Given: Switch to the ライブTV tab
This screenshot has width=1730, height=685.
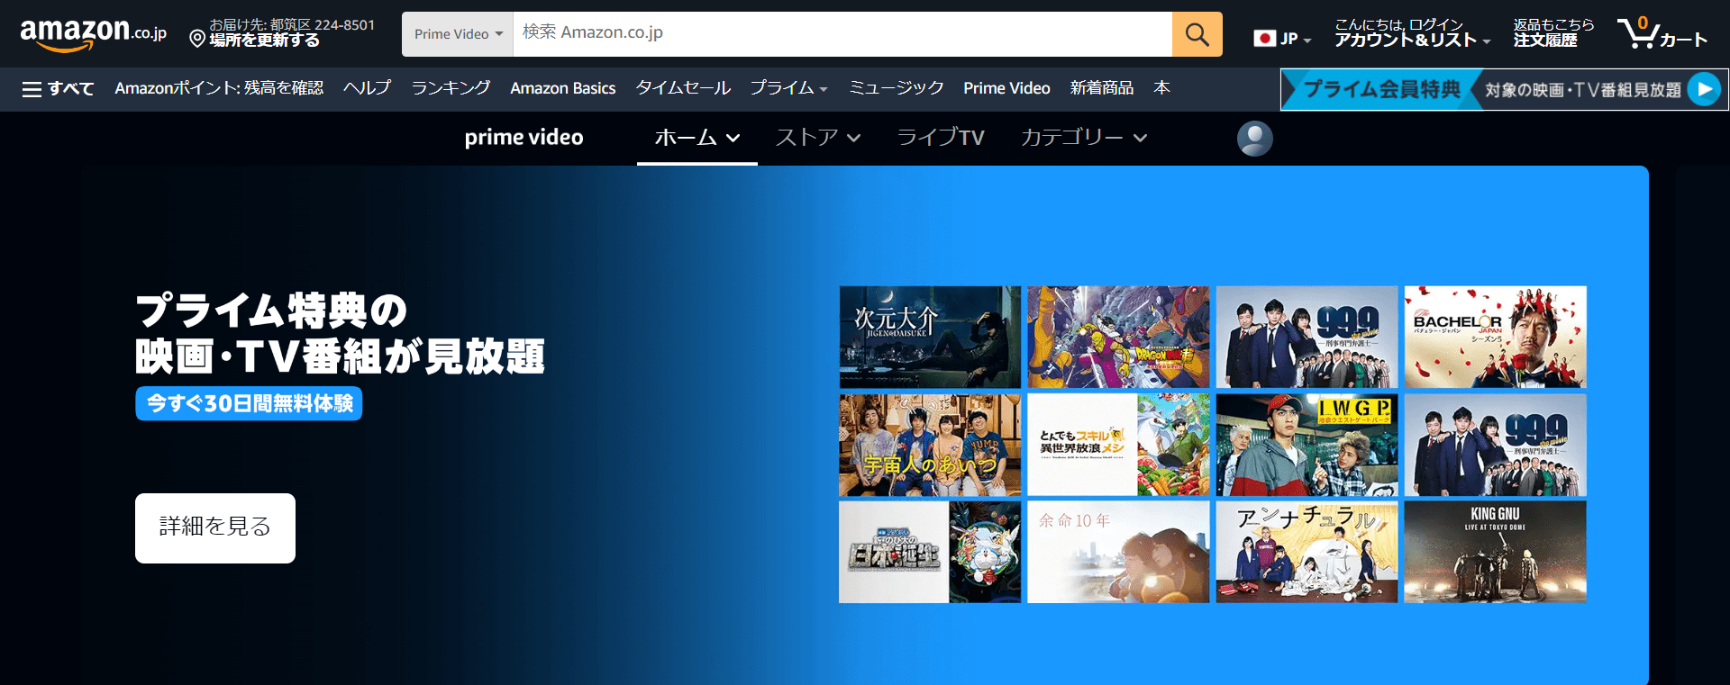Looking at the screenshot, I should tap(940, 138).
